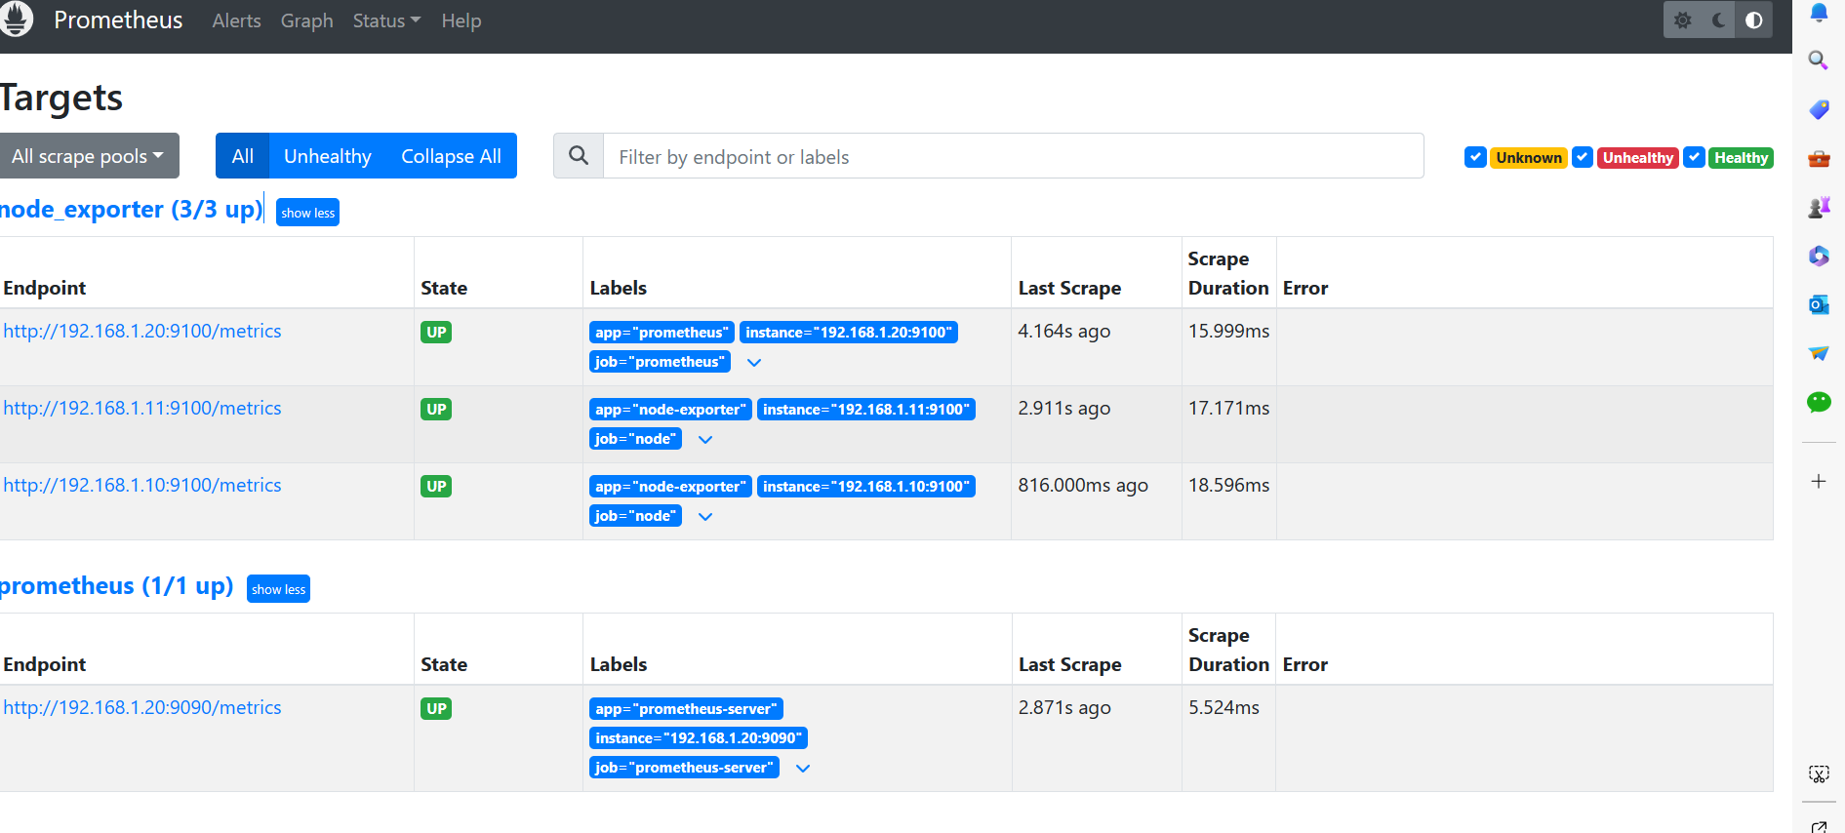Open the sidebar paper plane icon
This screenshot has height=833, width=1845.
coord(1819,353)
